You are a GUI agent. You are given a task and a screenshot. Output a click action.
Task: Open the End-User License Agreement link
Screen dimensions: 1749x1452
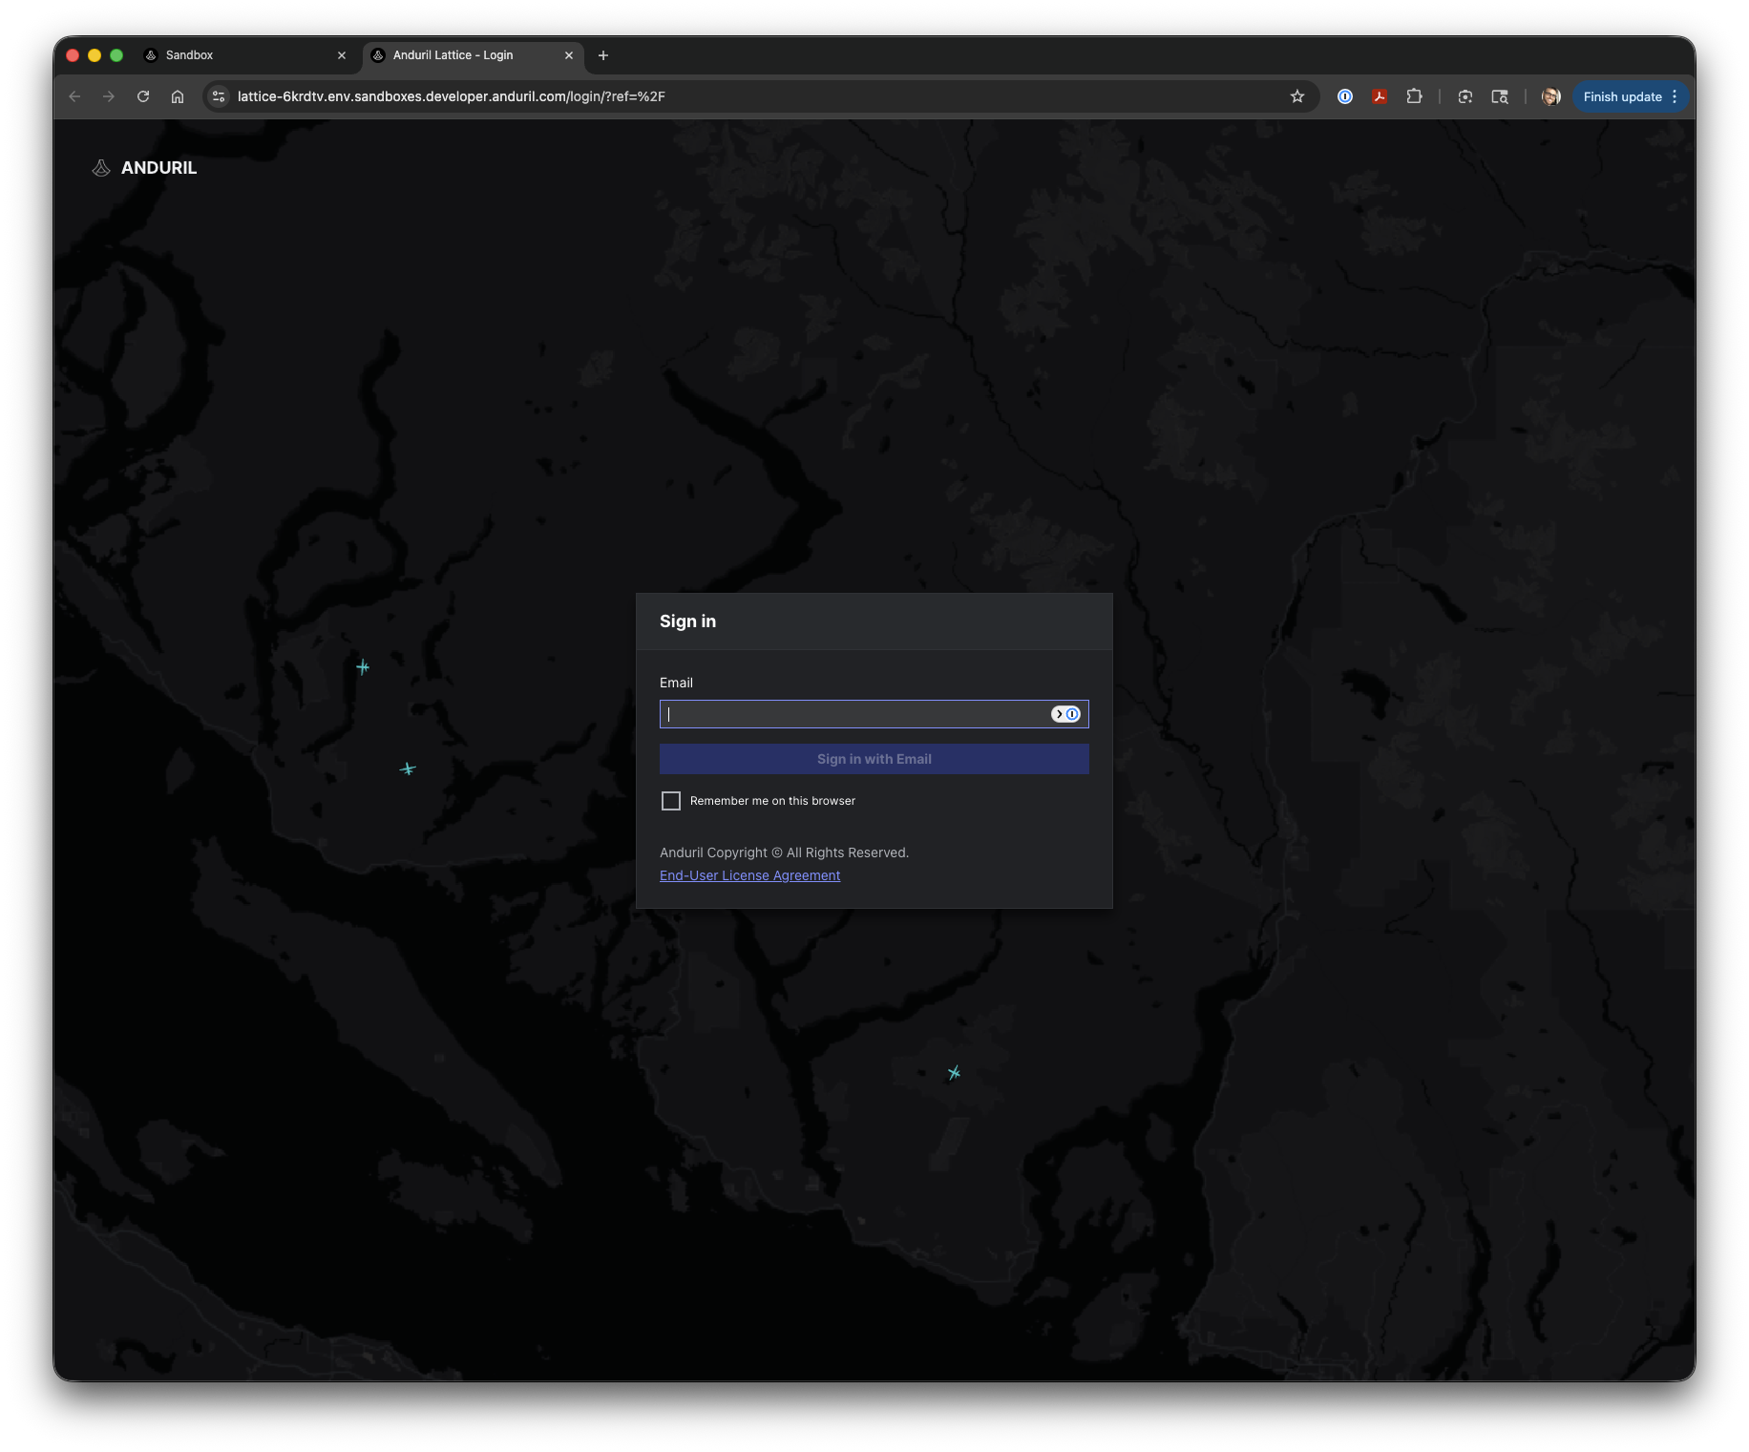(x=749, y=875)
